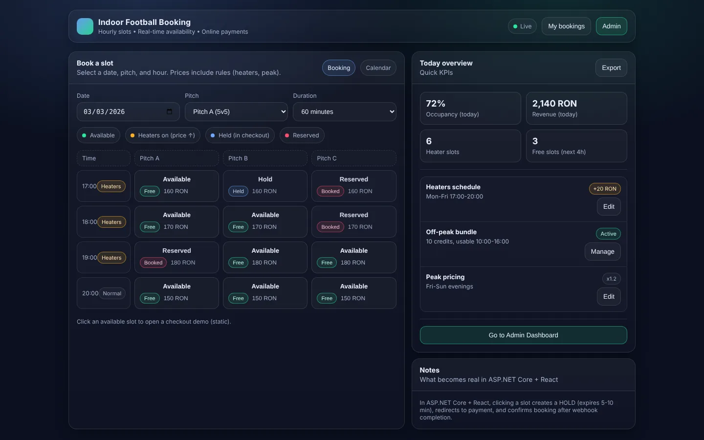Image resolution: width=704 pixels, height=440 pixels.
Task: Click the Normal tag at 20:00
Action: pyautogui.click(x=112, y=293)
